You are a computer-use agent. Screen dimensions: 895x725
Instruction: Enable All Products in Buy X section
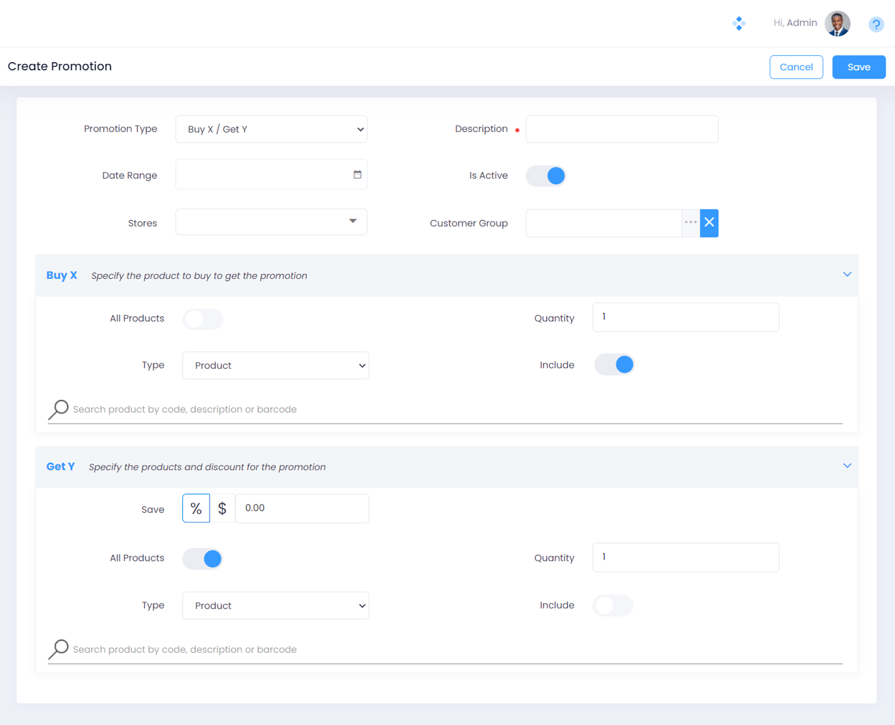(202, 319)
